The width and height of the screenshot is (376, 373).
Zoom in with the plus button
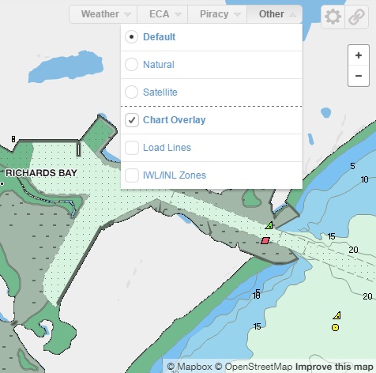[x=359, y=55]
